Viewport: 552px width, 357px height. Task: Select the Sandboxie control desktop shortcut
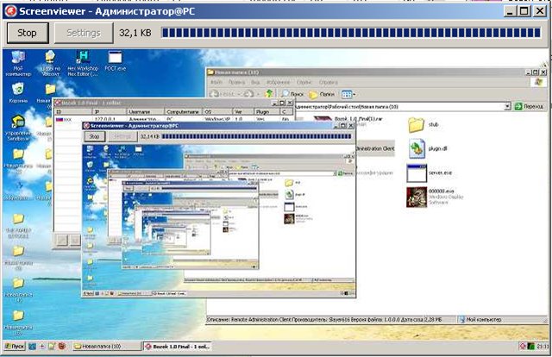point(18,128)
